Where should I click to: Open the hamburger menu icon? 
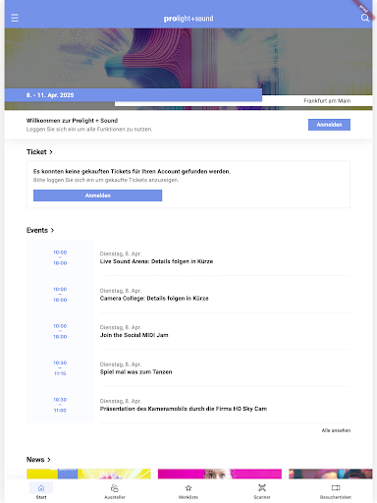(x=15, y=18)
